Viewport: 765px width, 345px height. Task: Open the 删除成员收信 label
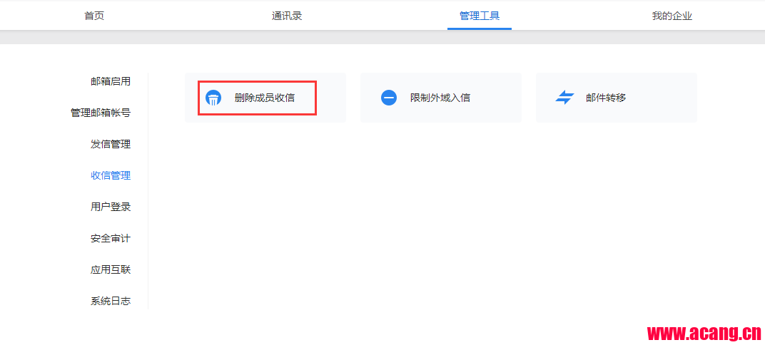[265, 98]
